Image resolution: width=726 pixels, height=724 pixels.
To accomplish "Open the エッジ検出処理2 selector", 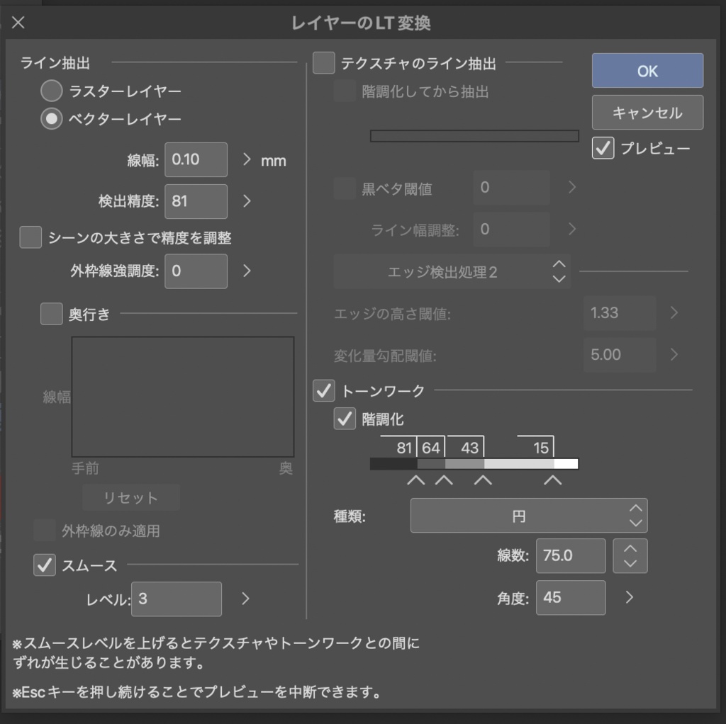I will pos(451,271).
